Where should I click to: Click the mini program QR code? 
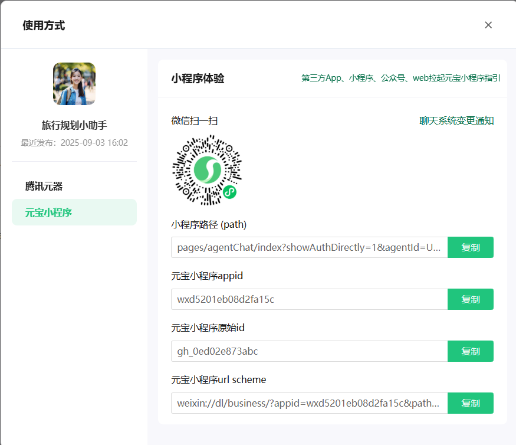[207, 170]
